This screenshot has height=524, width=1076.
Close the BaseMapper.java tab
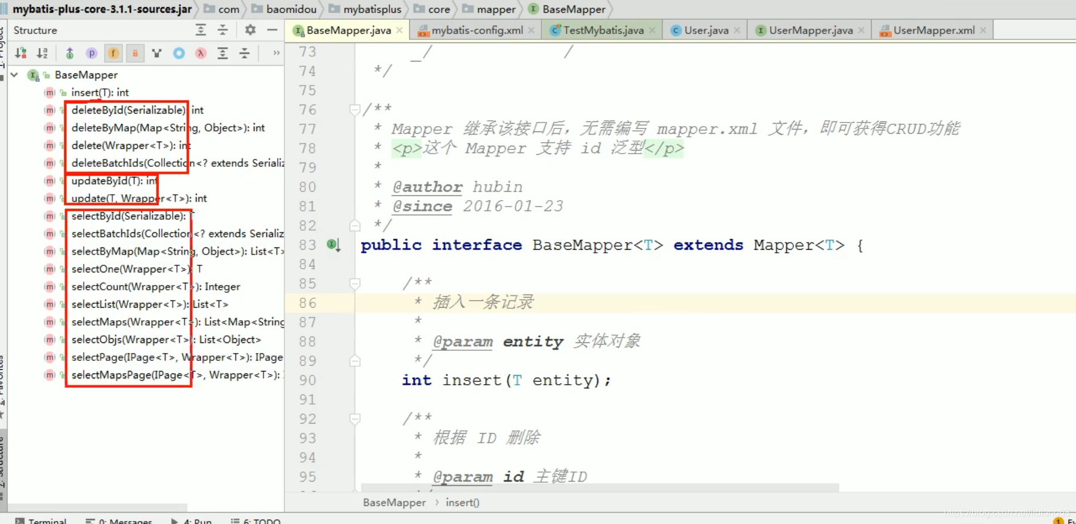(x=400, y=30)
